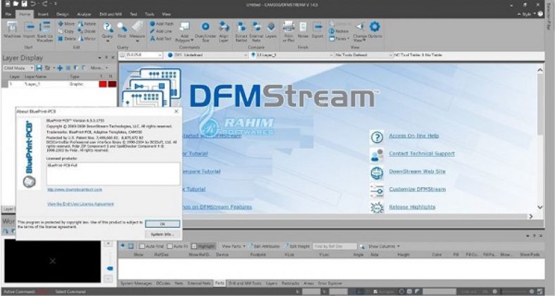Switch to the Design ribbon tab

(x=62, y=14)
